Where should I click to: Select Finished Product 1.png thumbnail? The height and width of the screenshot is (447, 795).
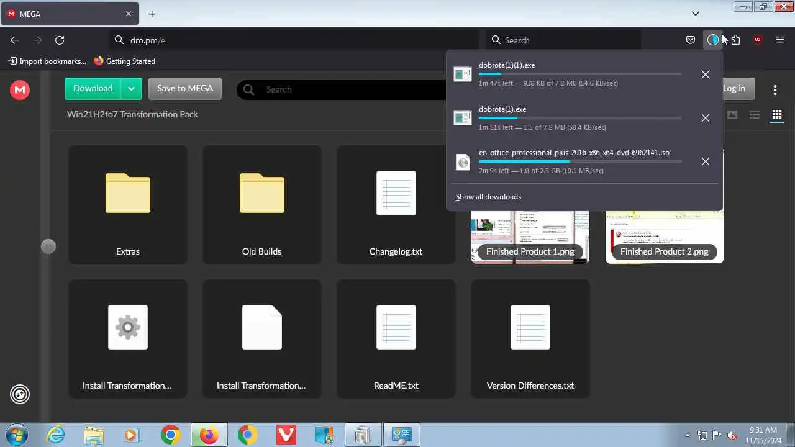coord(530,237)
